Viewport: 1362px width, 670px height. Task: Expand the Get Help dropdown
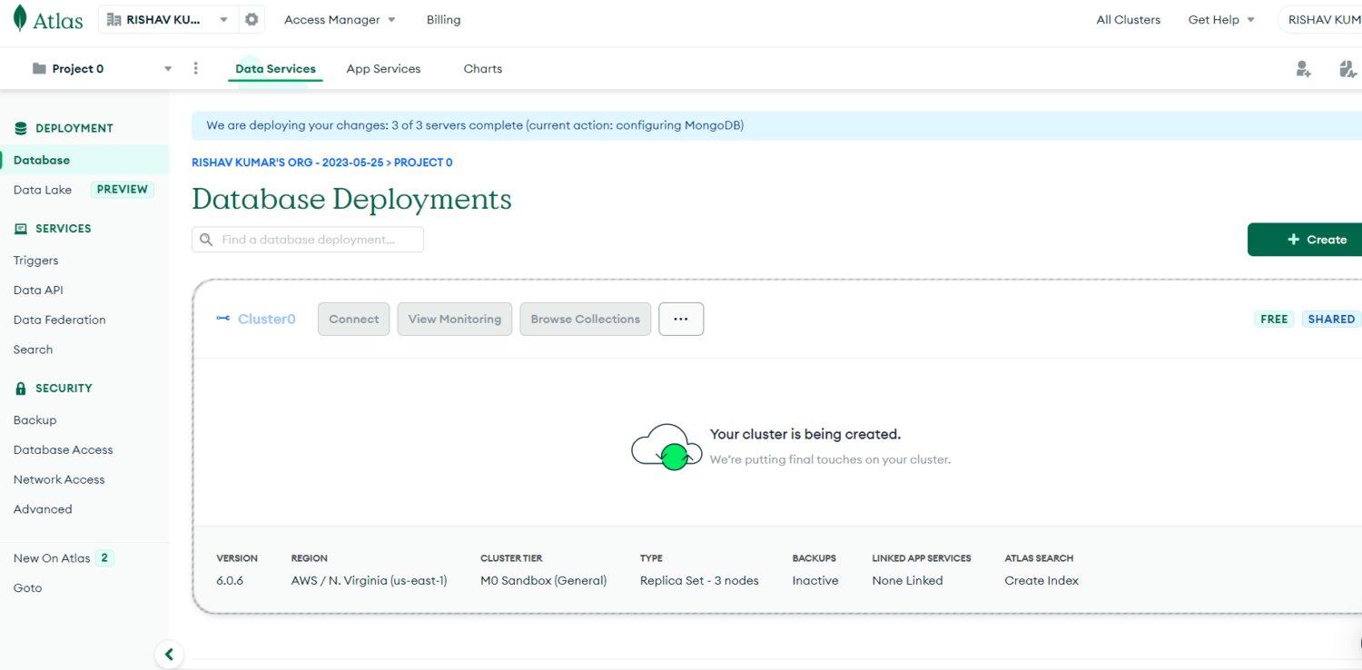pos(1221,19)
